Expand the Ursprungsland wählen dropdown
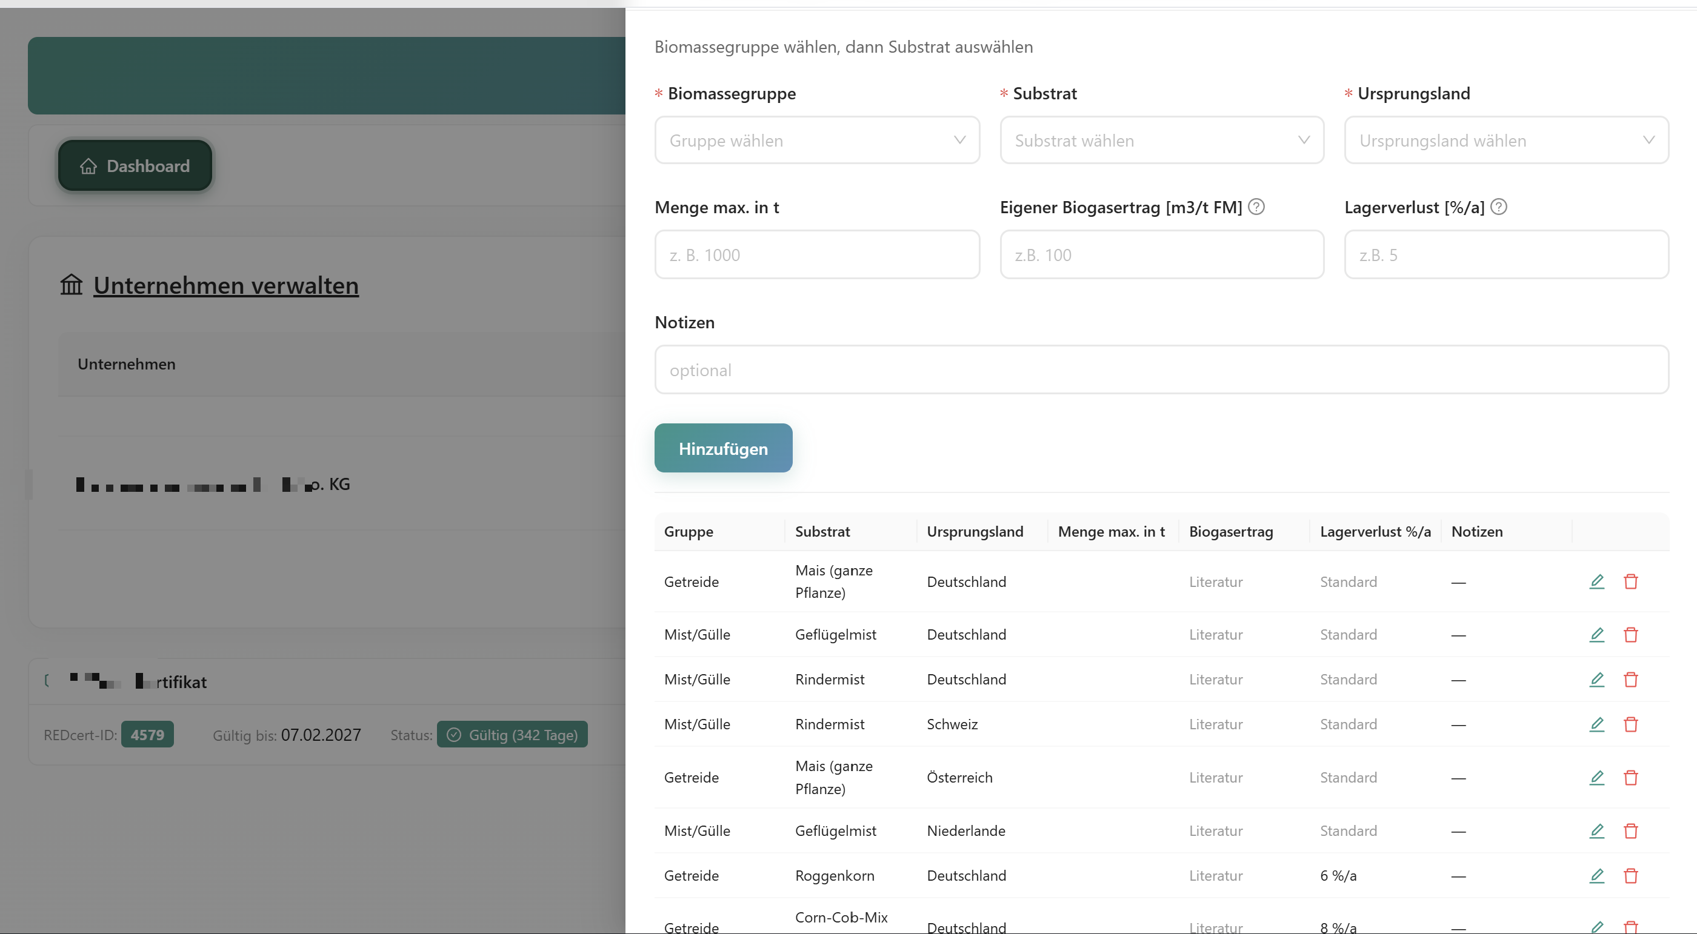This screenshot has width=1697, height=934. pos(1506,140)
